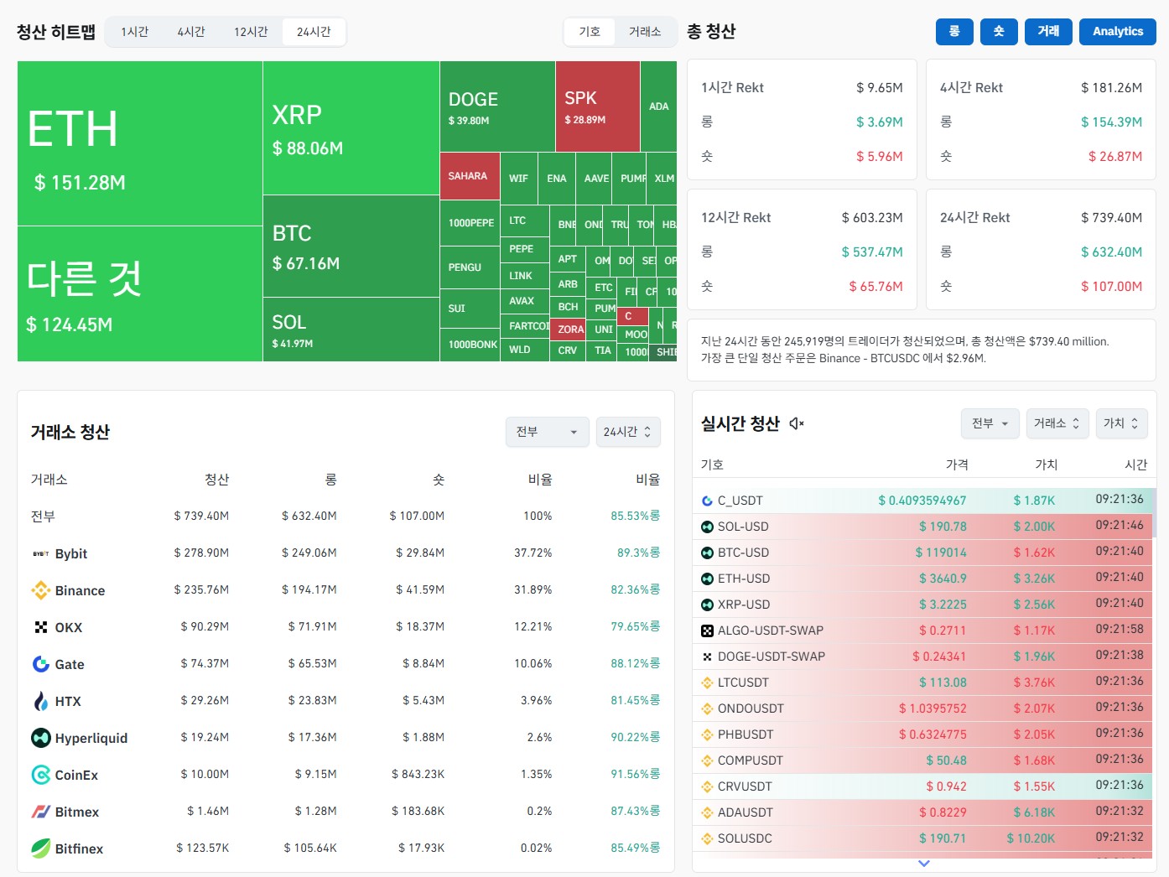
Task: Select the 1시간 heatmap tab
Action: 134,32
